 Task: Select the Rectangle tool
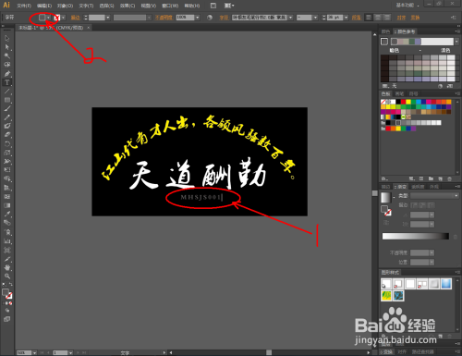pos(7,100)
